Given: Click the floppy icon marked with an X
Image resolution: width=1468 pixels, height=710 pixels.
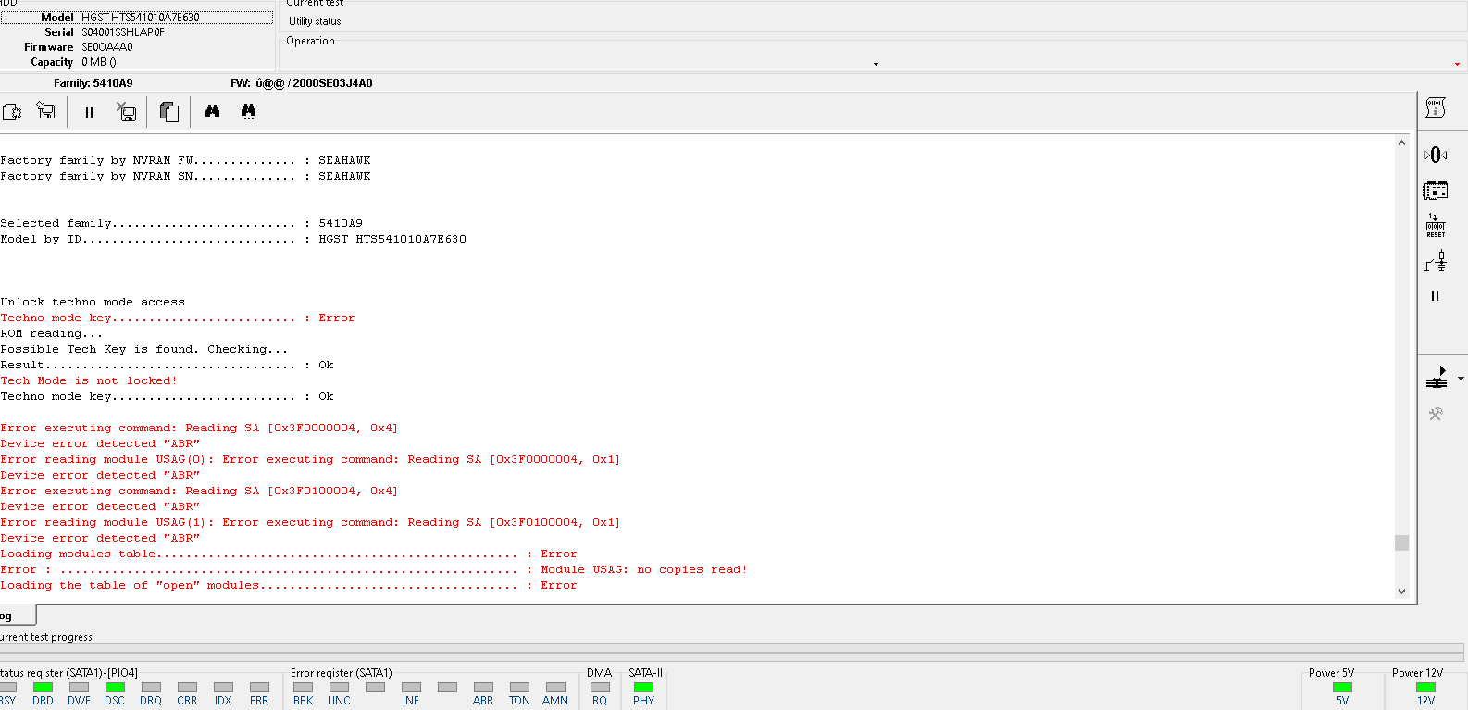Looking at the screenshot, I should point(127,112).
